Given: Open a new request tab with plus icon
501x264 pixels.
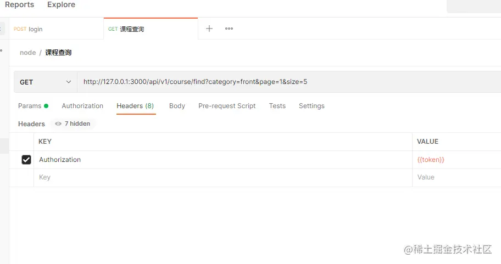Looking at the screenshot, I should pyautogui.click(x=209, y=29).
